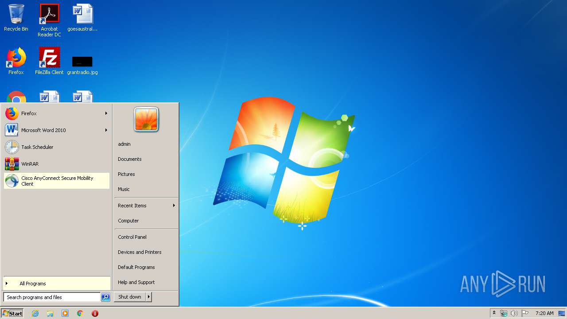Open Music from Start menu

[124, 189]
